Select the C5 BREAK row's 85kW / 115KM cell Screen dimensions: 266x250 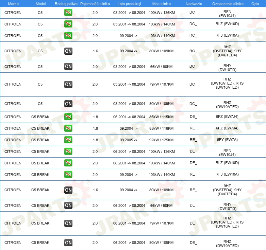(161, 117)
